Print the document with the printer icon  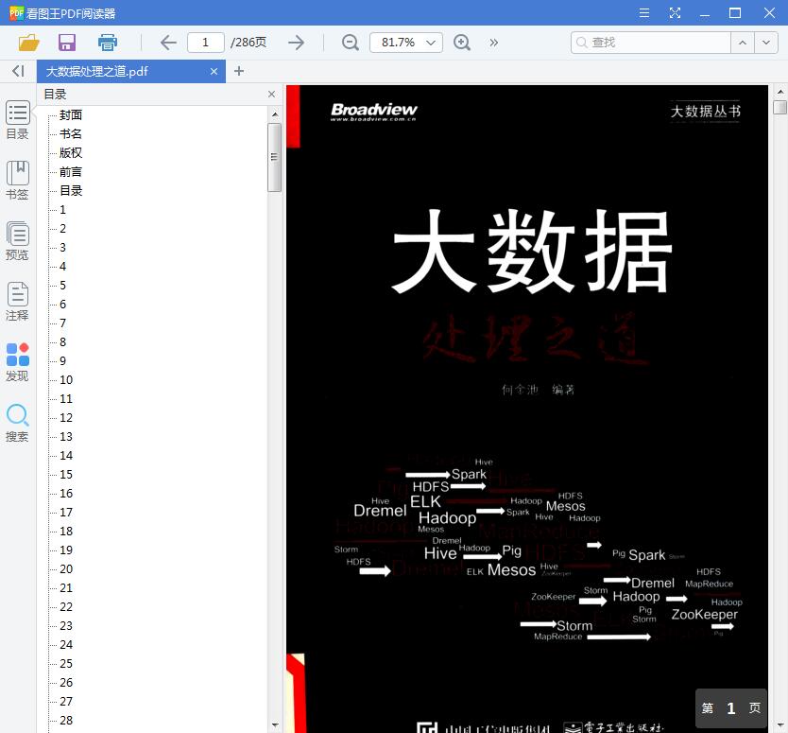(x=108, y=43)
